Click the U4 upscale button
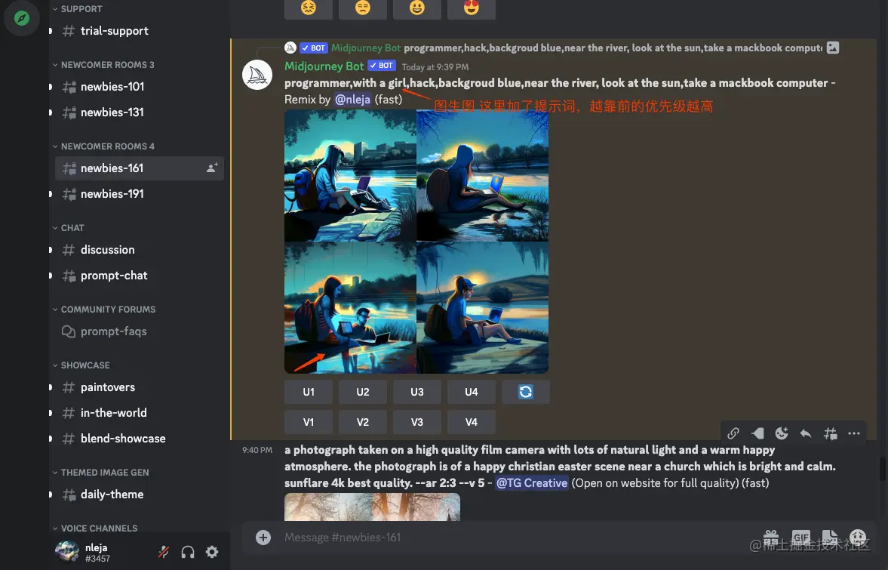Viewport: 888px width, 570px height. tap(472, 392)
